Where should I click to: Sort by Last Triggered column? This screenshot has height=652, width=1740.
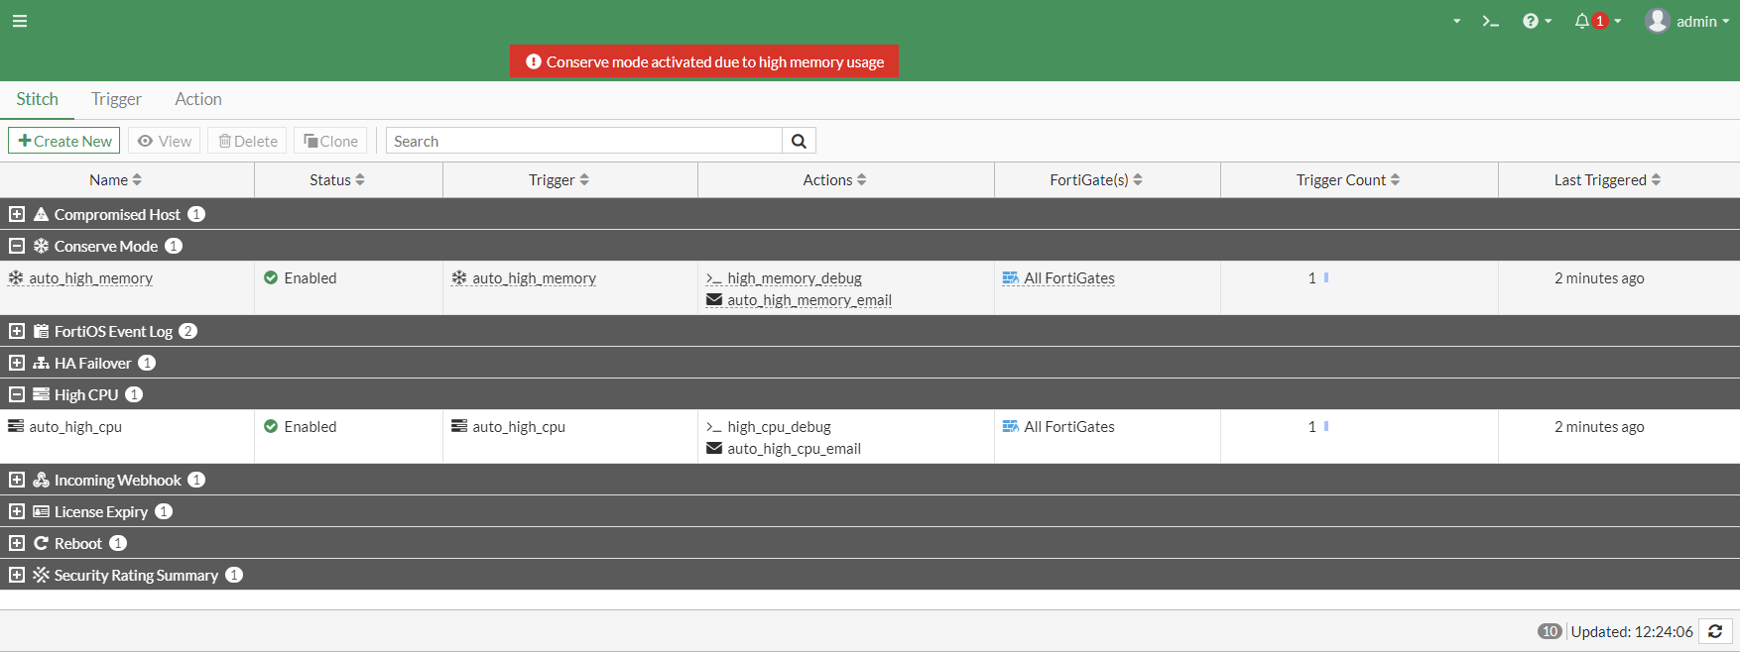pos(1607,179)
